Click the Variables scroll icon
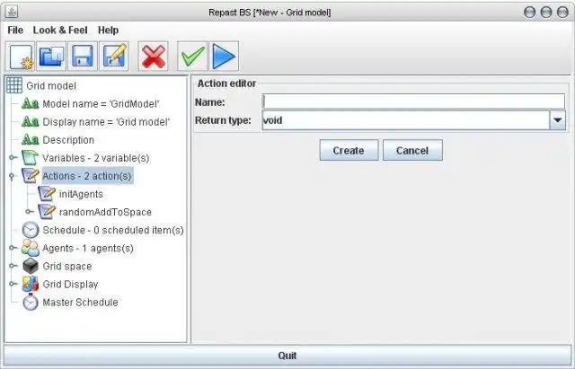This screenshot has width=575, height=369. point(30,158)
